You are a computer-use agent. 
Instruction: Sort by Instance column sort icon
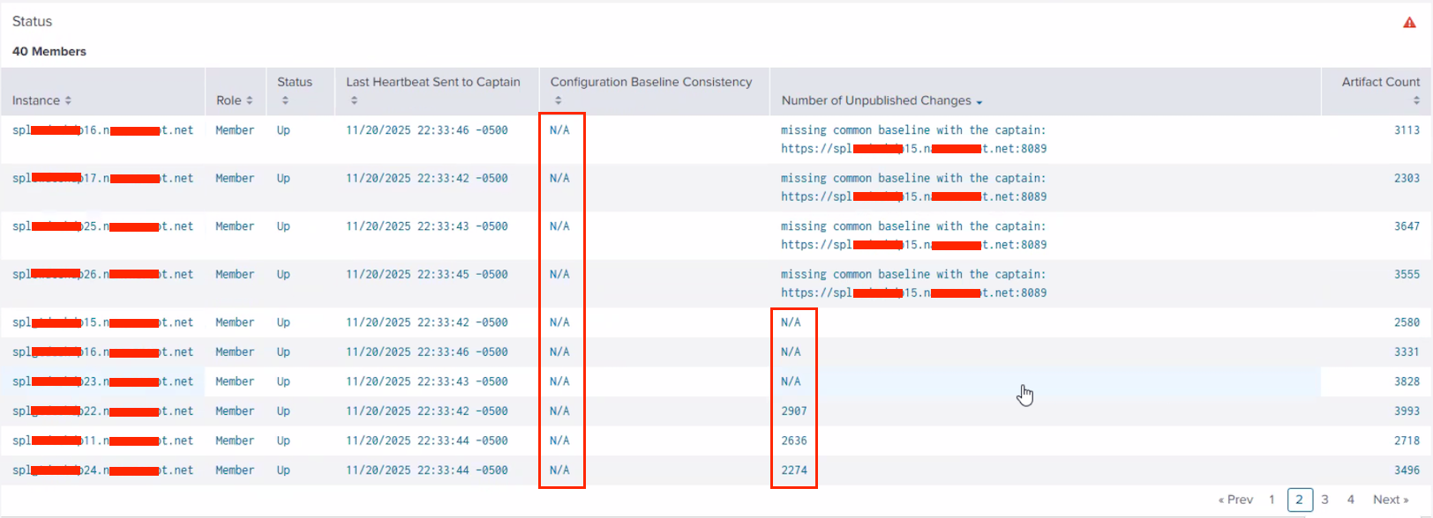tap(68, 100)
